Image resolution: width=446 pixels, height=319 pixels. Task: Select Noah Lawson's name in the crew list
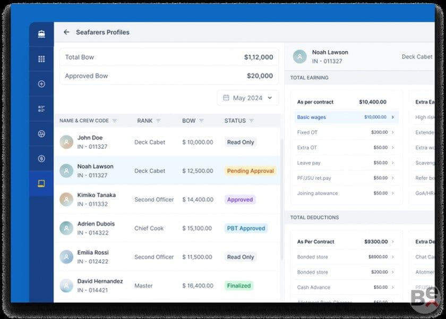point(95,166)
